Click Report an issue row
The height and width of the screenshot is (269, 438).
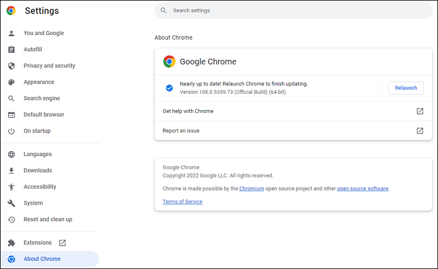pos(294,131)
